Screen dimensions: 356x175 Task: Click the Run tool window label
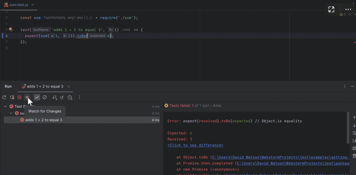8,87
